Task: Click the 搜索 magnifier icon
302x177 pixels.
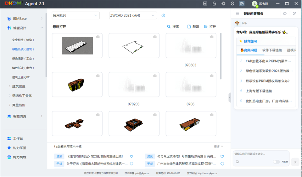Action: tap(169, 27)
